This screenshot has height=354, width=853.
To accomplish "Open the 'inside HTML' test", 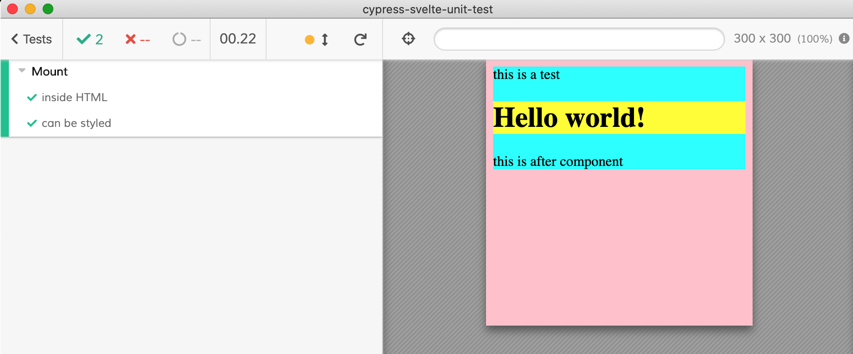I will pyautogui.click(x=74, y=98).
